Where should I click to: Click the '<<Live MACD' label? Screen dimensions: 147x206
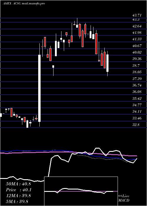click(x=124, y=198)
